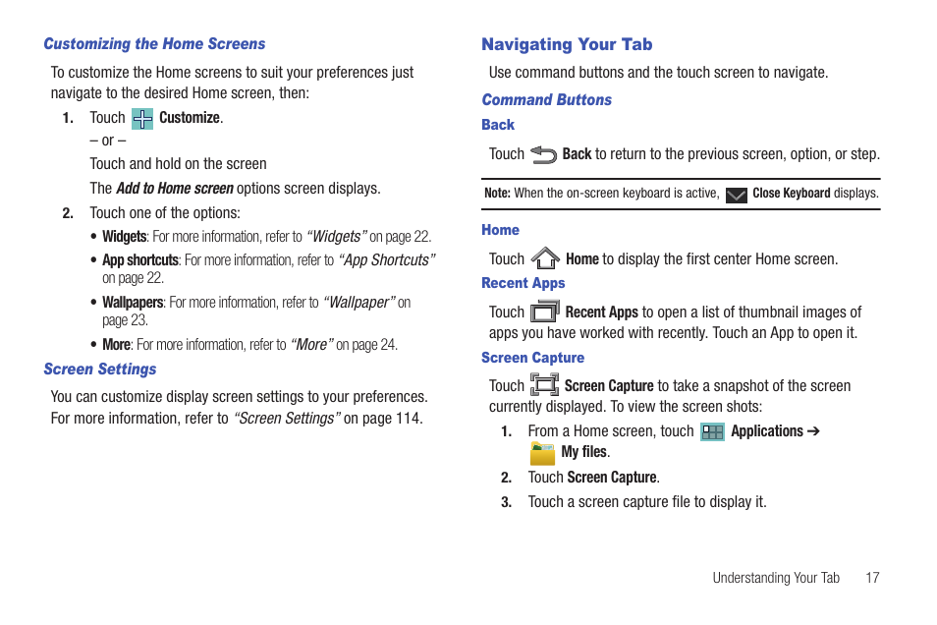The height and width of the screenshot is (625, 937).
Task: Click the "More" page 24 reference
Action: (344, 345)
